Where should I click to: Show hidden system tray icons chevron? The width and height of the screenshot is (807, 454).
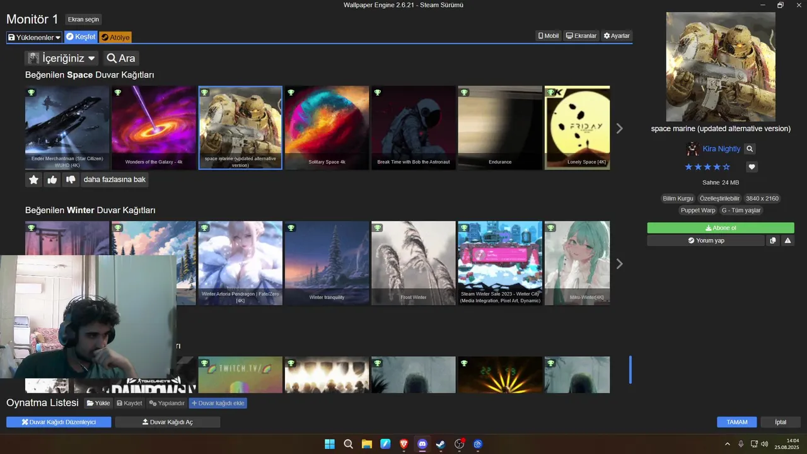pos(728,444)
